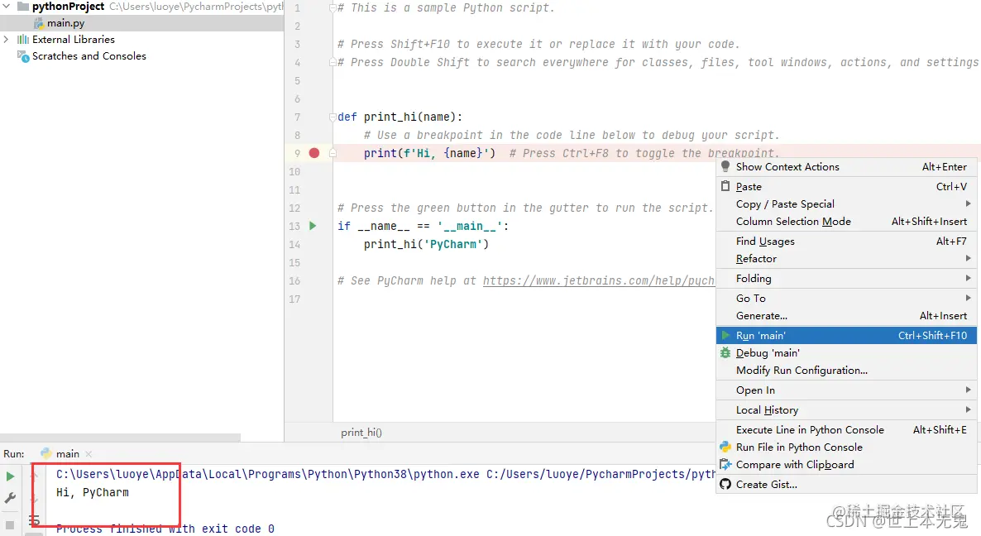Run 'main' from the context menu
981x536 pixels.
pos(846,336)
